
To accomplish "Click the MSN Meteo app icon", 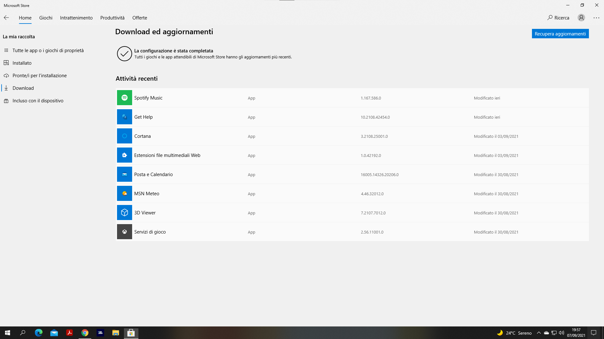I will [x=124, y=193].
